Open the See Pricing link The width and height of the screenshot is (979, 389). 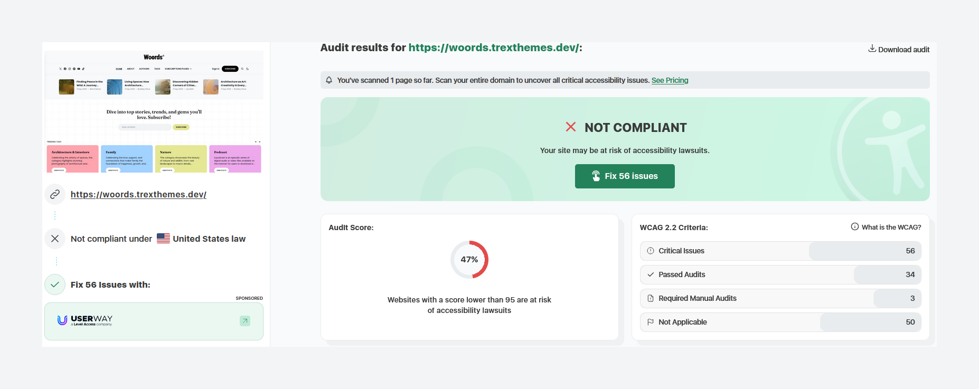coord(670,80)
